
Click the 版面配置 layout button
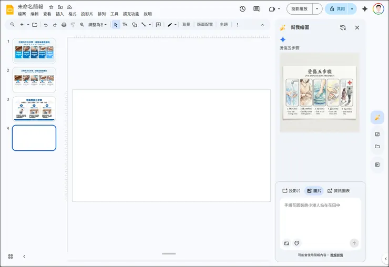pos(205,25)
